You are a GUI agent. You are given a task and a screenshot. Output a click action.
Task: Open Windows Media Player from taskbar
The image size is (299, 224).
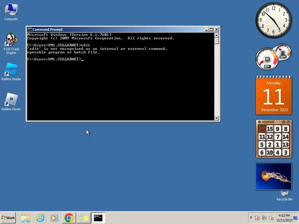click(x=55, y=218)
